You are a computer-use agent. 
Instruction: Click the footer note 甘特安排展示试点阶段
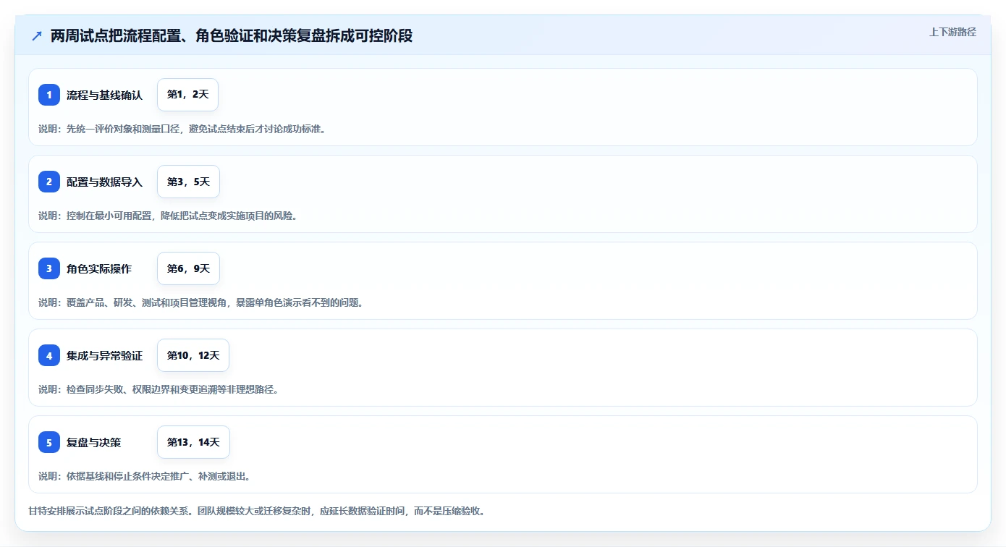tap(256, 511)
